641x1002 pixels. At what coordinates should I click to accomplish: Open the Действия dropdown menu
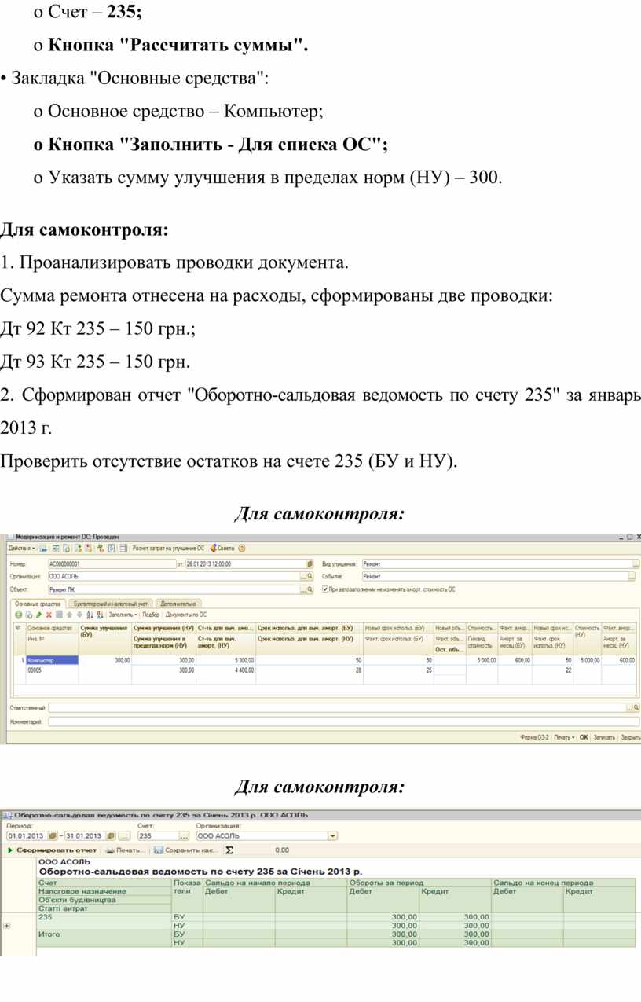pos(21,548)
